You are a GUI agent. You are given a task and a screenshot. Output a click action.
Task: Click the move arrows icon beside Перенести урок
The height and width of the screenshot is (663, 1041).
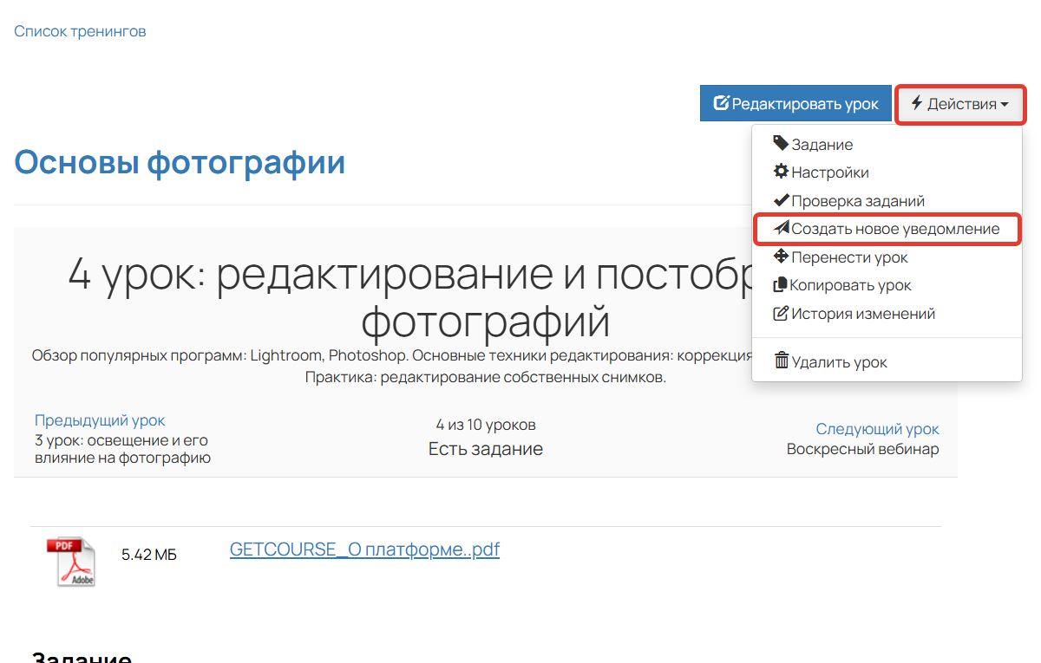[781, 257]
